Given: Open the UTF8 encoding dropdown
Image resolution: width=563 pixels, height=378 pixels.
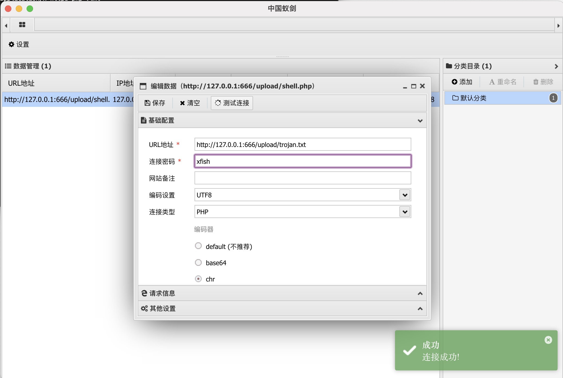Looking at the screenshot, I should pos(405,195).
